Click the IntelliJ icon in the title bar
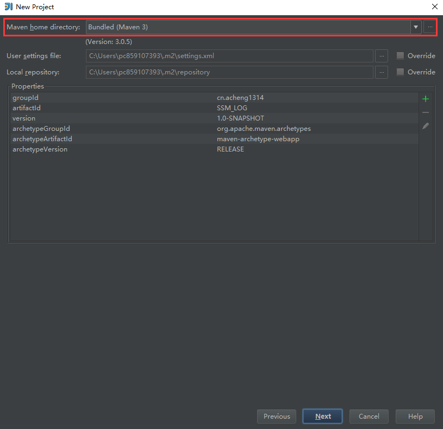This screenshot has height=429, width=443. (9, 7)
